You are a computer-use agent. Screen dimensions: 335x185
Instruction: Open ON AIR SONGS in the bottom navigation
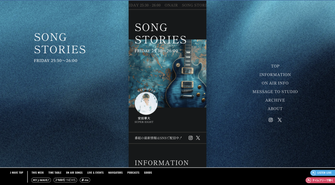(74, 173)
